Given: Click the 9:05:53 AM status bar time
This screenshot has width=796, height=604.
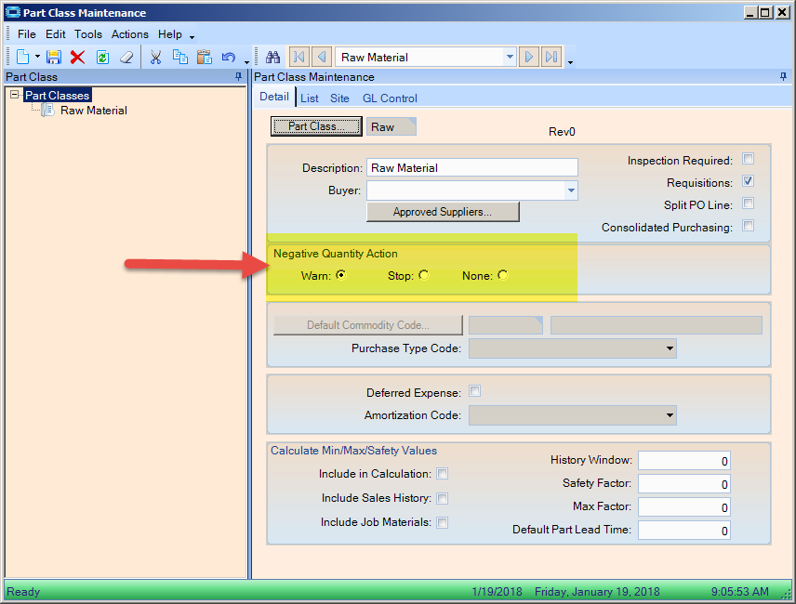Looking at the screenshot, I should point(739,592).
